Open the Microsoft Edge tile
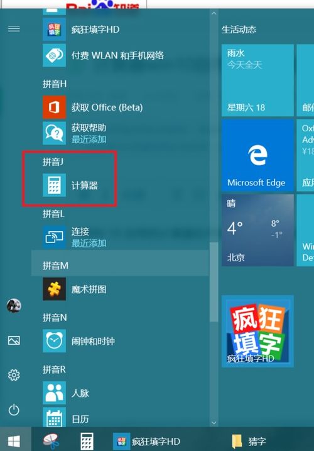 [257, 155]
